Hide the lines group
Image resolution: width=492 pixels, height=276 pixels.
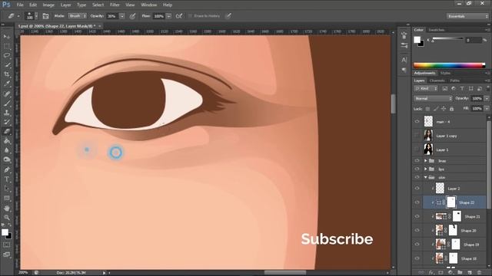(x=417, y=160)
